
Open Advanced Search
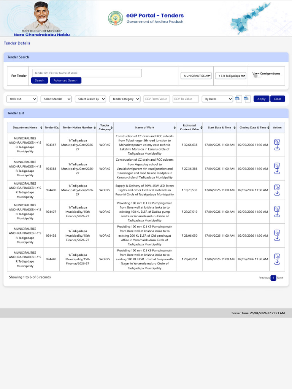[x=65, y=81]
